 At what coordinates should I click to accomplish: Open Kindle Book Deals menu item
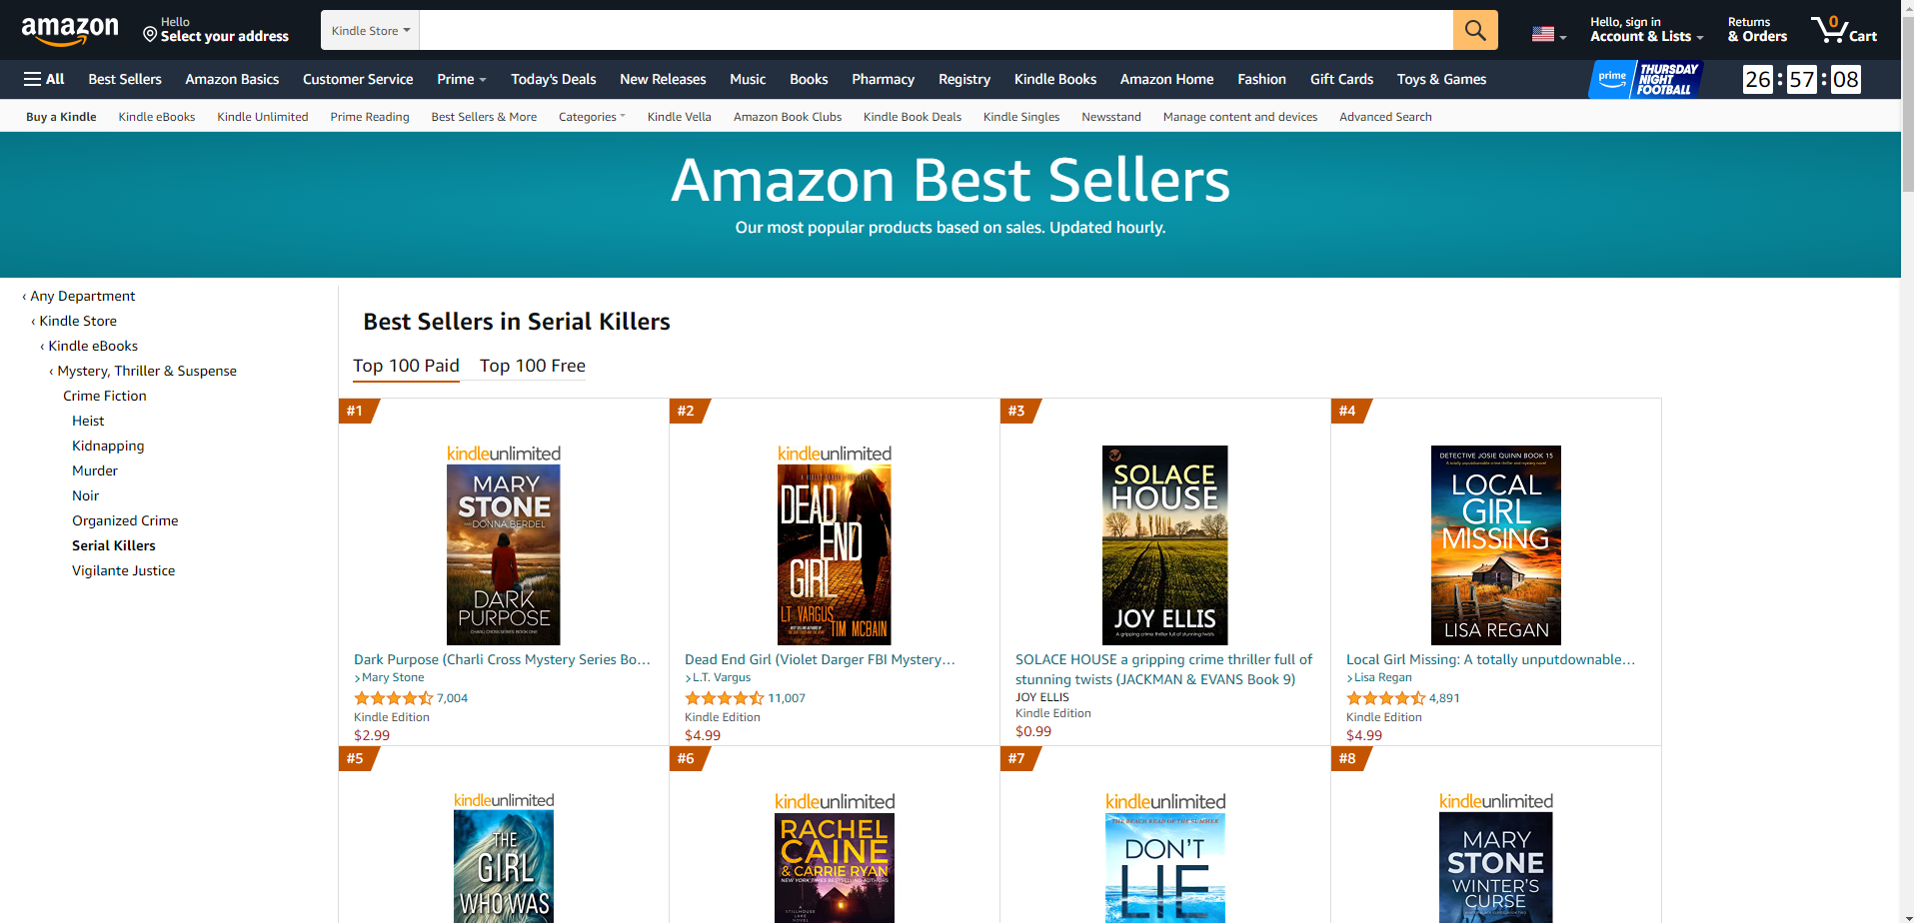913,117
